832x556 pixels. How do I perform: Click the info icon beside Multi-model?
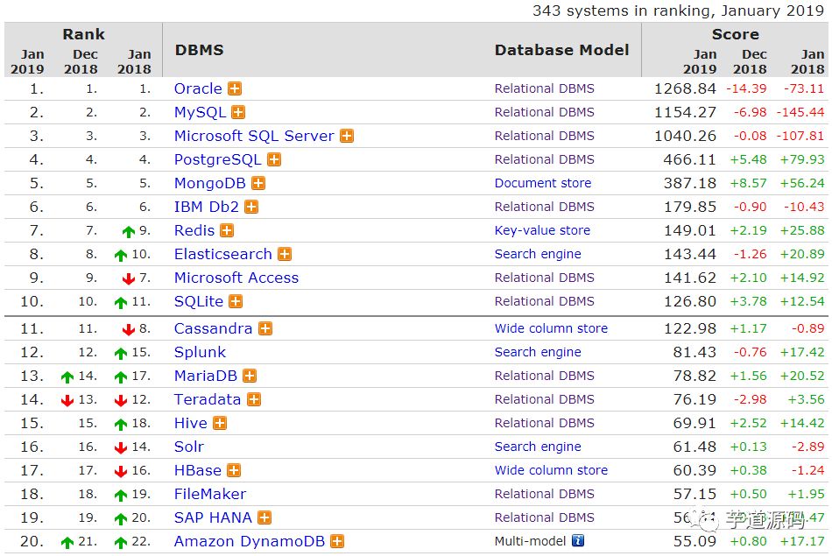[578, 541]
